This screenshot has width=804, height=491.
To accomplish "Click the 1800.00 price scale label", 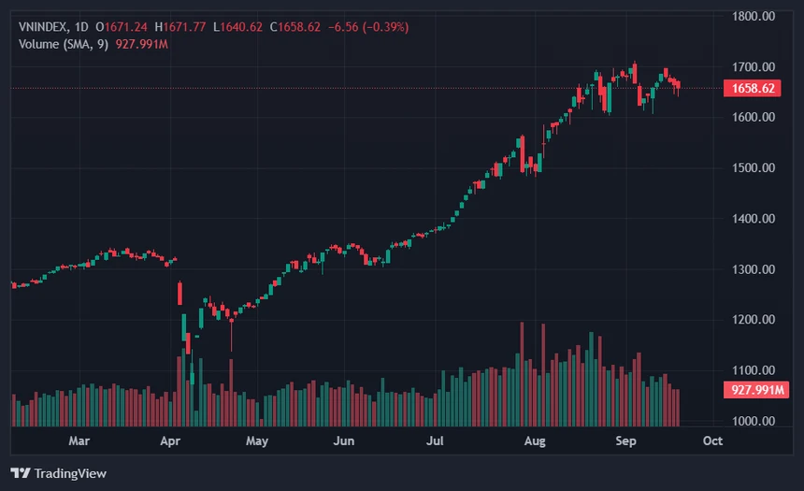I will click(754, 17).
